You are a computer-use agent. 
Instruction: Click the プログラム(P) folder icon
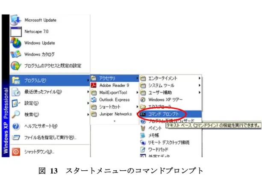(16, 80)
